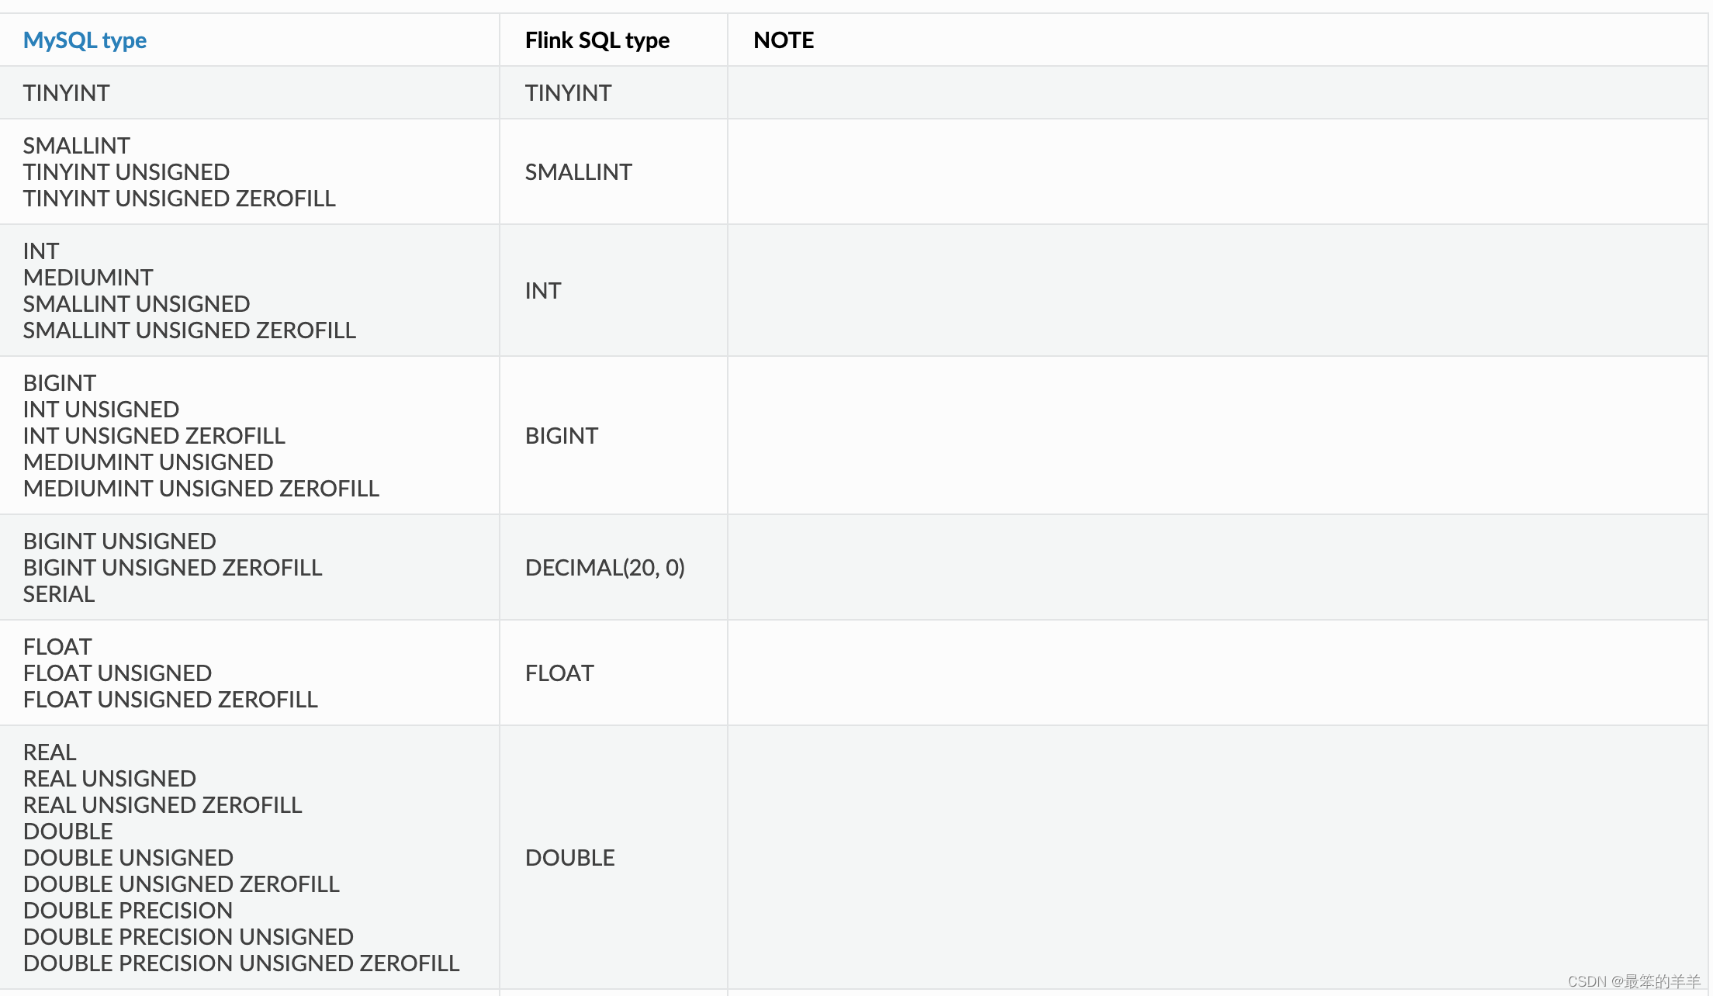Click the "MEDIUMINT UNSIGNED ZEROFILL" entry
This screenshot has height=996, width=1713.
[x=201, y=489]
